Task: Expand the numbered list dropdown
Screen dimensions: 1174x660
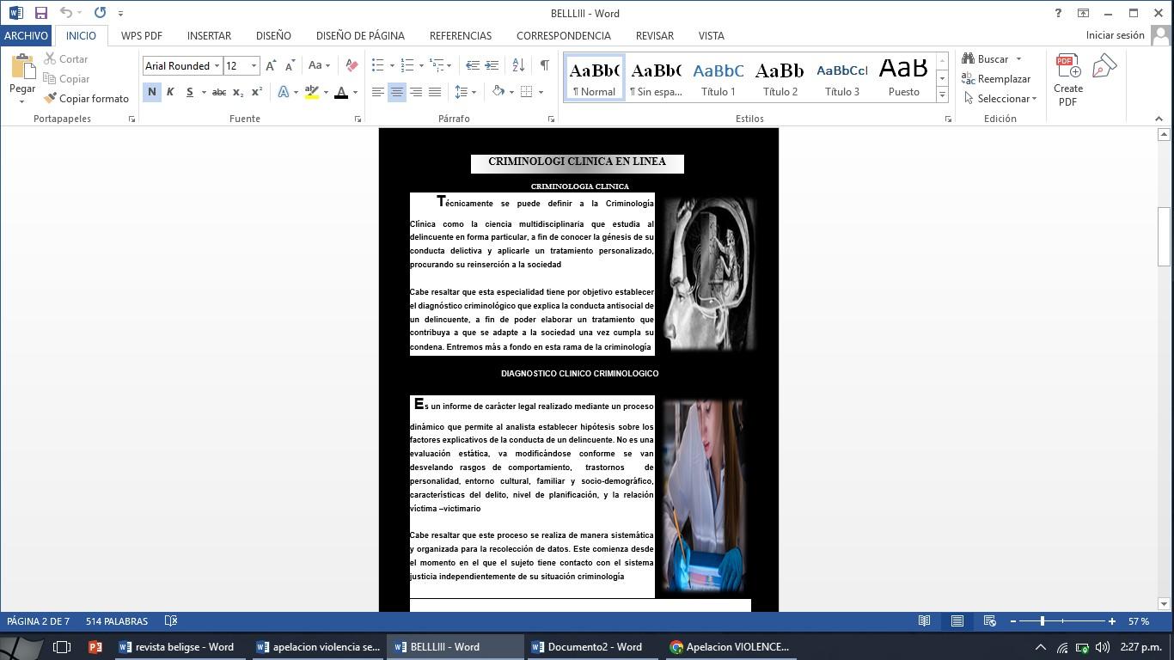Action: [x=421, y=66]
